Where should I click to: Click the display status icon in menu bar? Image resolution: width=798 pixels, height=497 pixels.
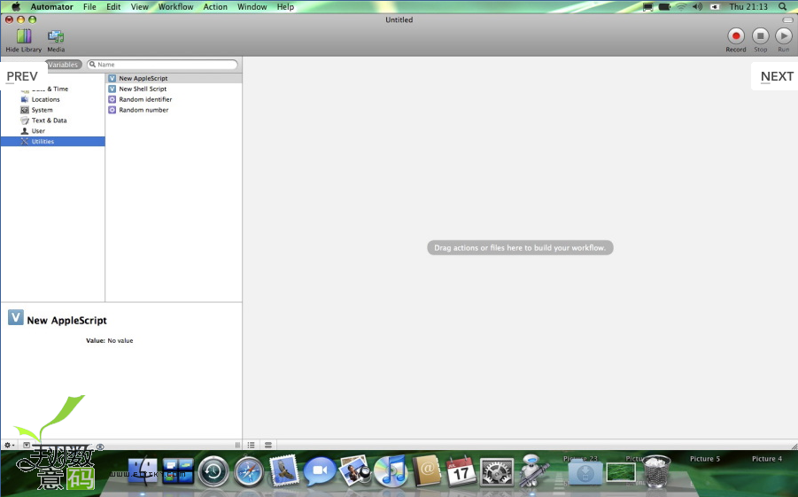647,6
